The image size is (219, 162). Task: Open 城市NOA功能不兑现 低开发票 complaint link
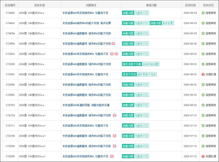(x=87, y=23)
